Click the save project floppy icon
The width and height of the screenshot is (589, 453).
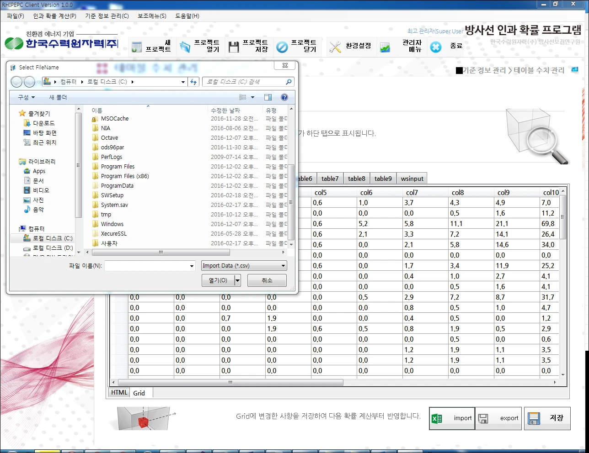click(x=234, y=47)
